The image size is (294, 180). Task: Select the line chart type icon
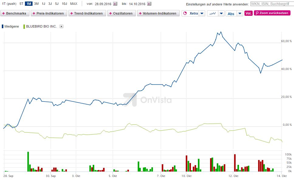point(212,13)
